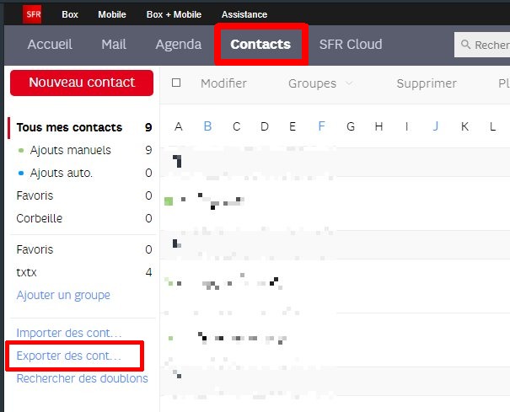Expand the Groupes dropdown
Screen dimensions: 510x412
(x=320, y=83)
